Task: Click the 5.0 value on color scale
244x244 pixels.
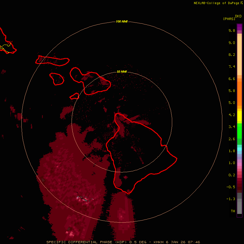Action: [232, 103]
